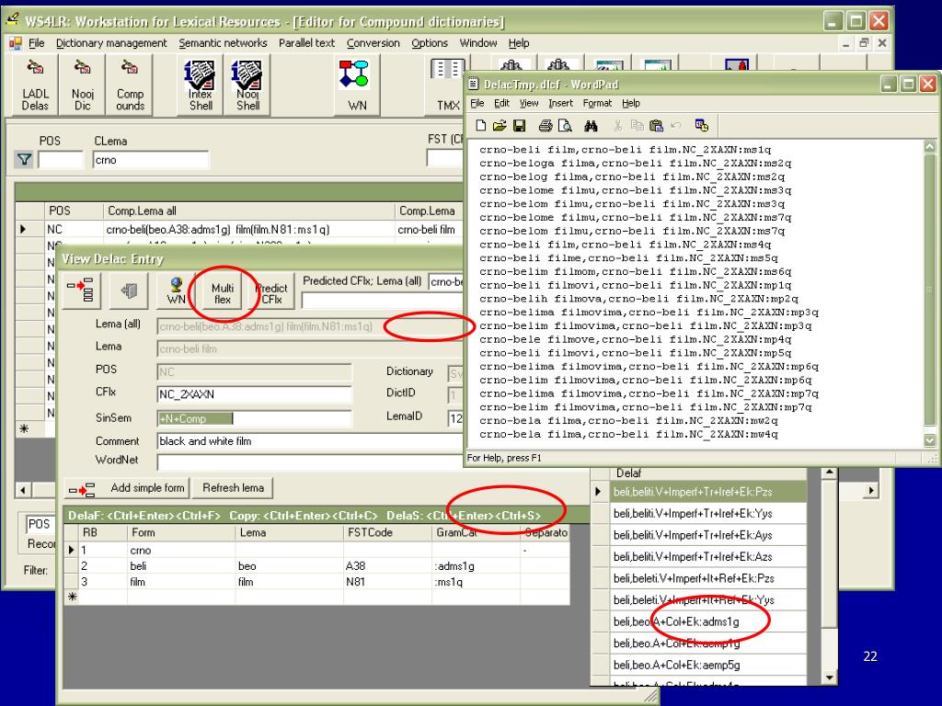942x706 pixels.
Task: Click GramCat cell :adms1g
Action: pos(476,566)
